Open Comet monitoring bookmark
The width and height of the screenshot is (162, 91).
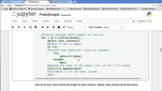pyautogui.click(x=148, y=9)
